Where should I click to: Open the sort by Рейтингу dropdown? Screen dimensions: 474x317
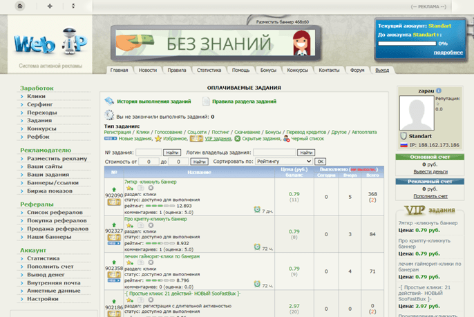[283, 162]
